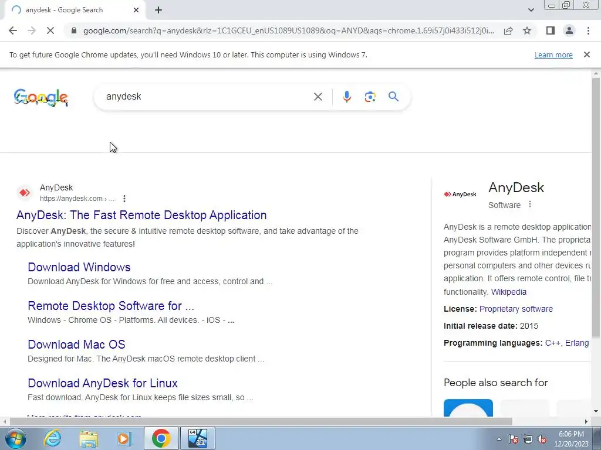Screen dimensions: 601x450
Task: Search by image with the lens icon
Action: tap(370, 97)
